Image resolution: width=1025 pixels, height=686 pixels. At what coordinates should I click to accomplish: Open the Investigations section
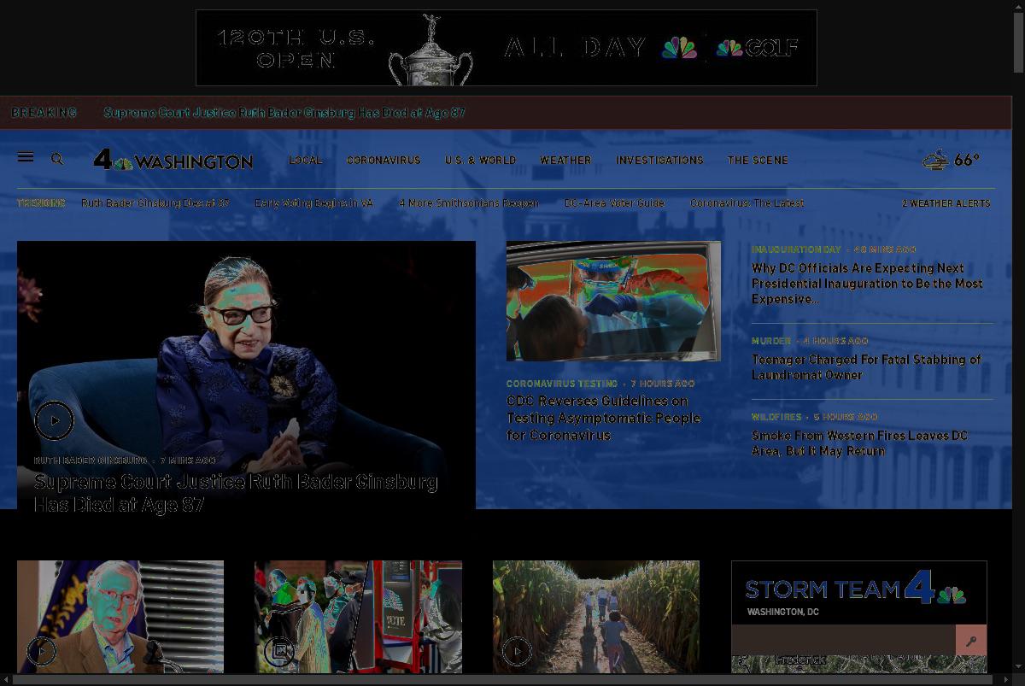659,160
